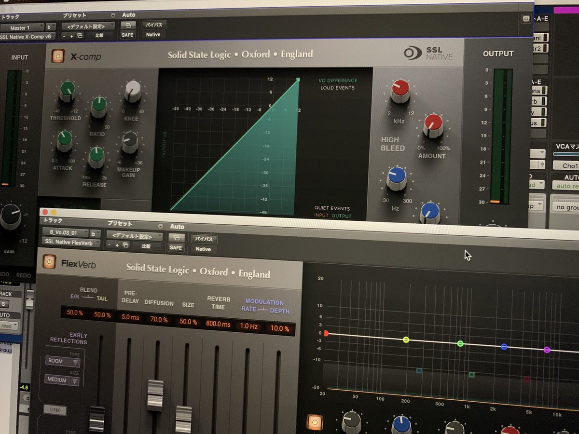Screen dimensions: 579x434
Task: Click the FlexVerb E/R blend fader handle
Action: (x=97, y=420)
